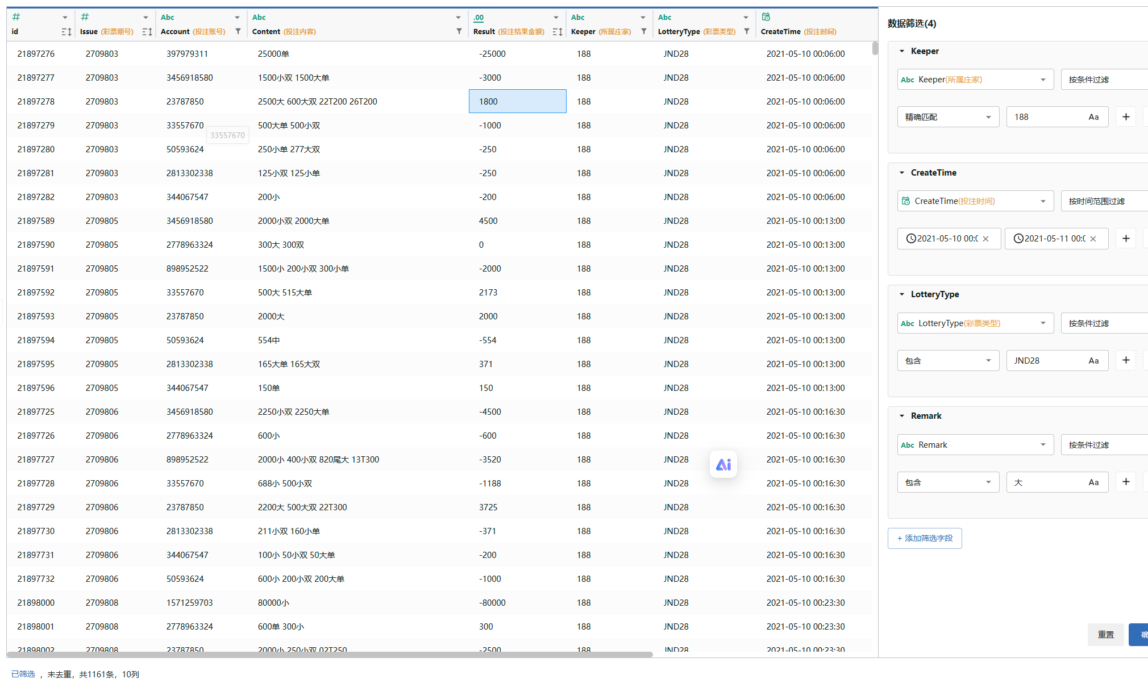The image size is (1148, 683).
Task: Open the floating AI assistant icon
Action: click(723, 465)
